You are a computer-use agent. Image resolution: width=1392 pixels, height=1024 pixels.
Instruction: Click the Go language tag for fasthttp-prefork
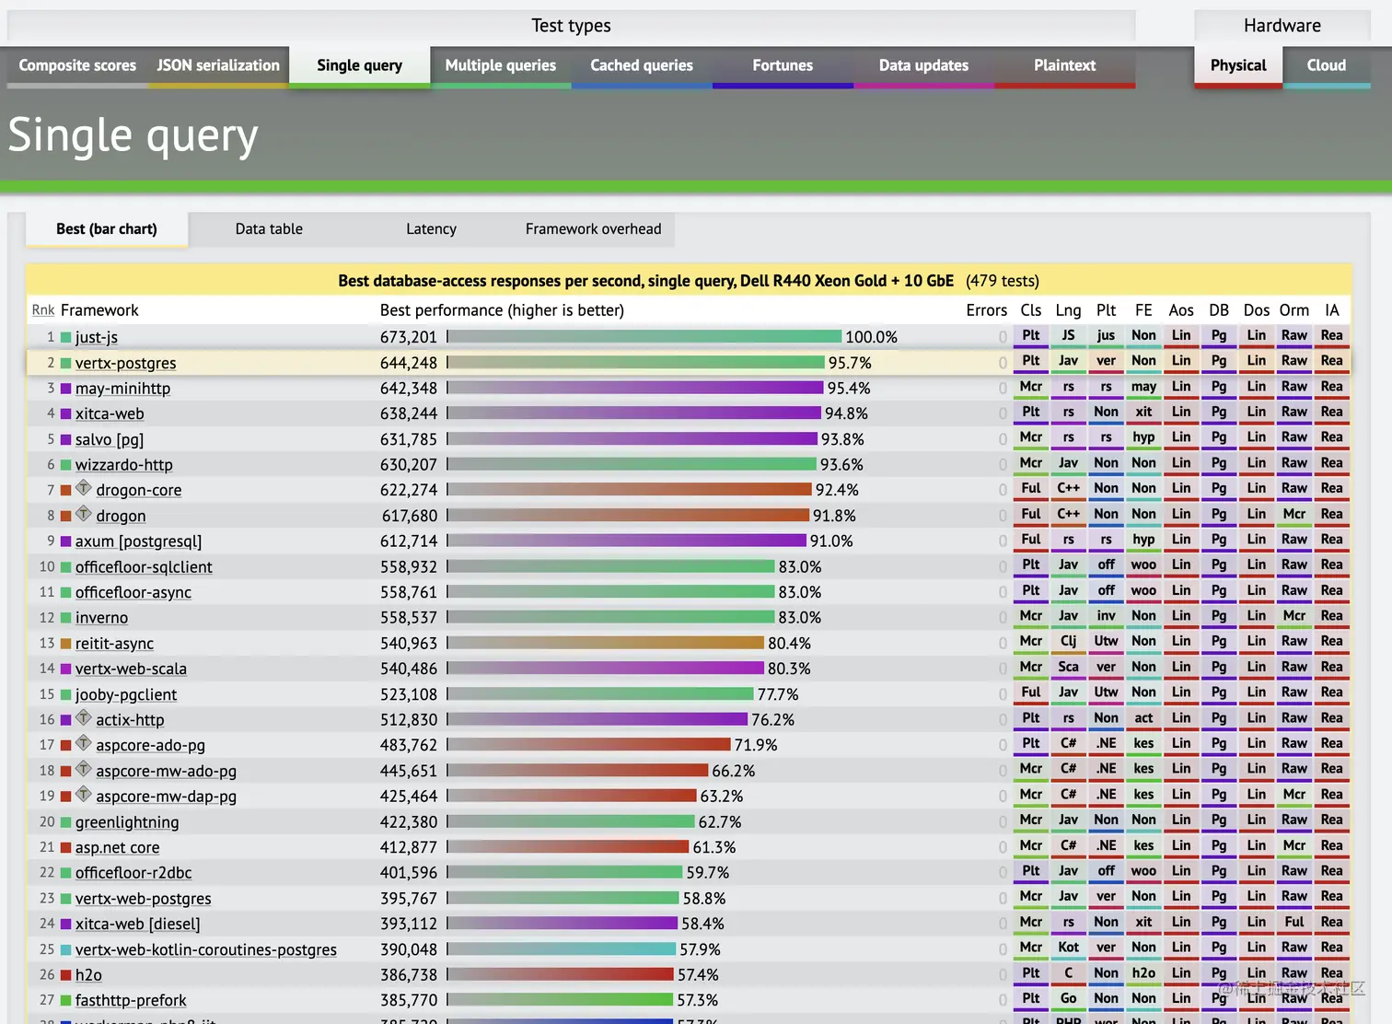[x=1069, y=998]
